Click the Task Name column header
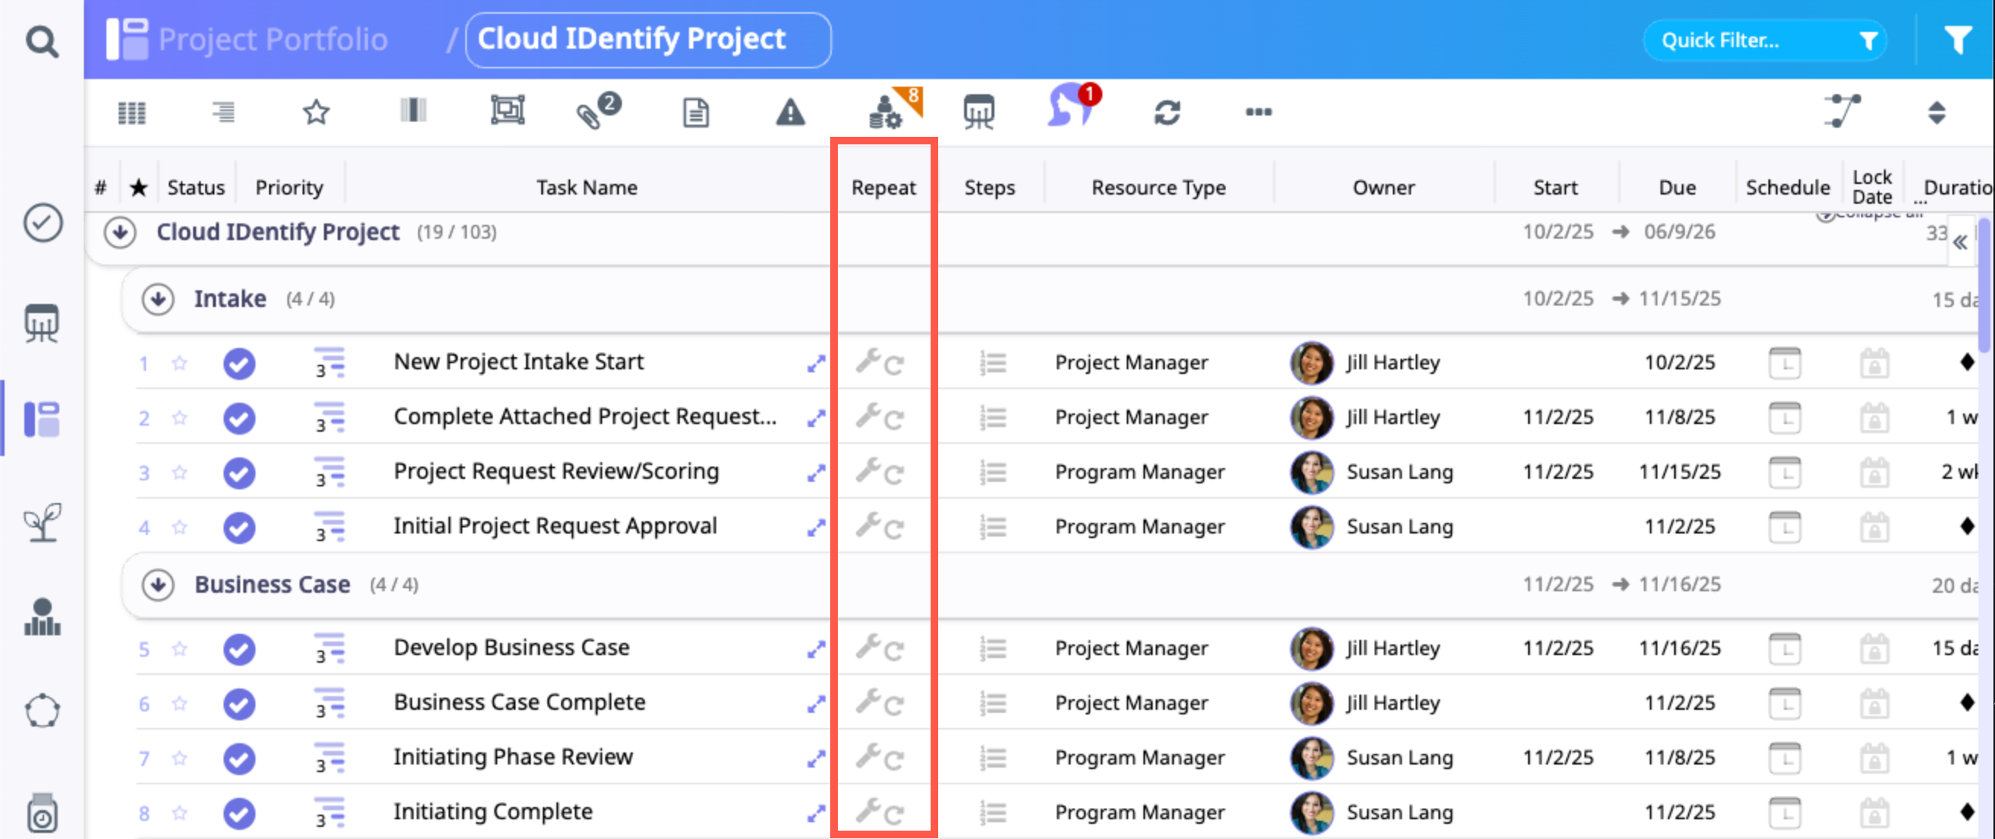The width and height of the screenshot is (1995, 839). tap(586, 187)
